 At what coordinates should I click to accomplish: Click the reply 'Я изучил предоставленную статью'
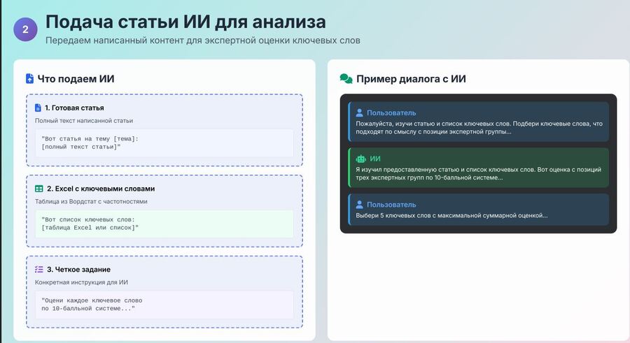(478, 173)
